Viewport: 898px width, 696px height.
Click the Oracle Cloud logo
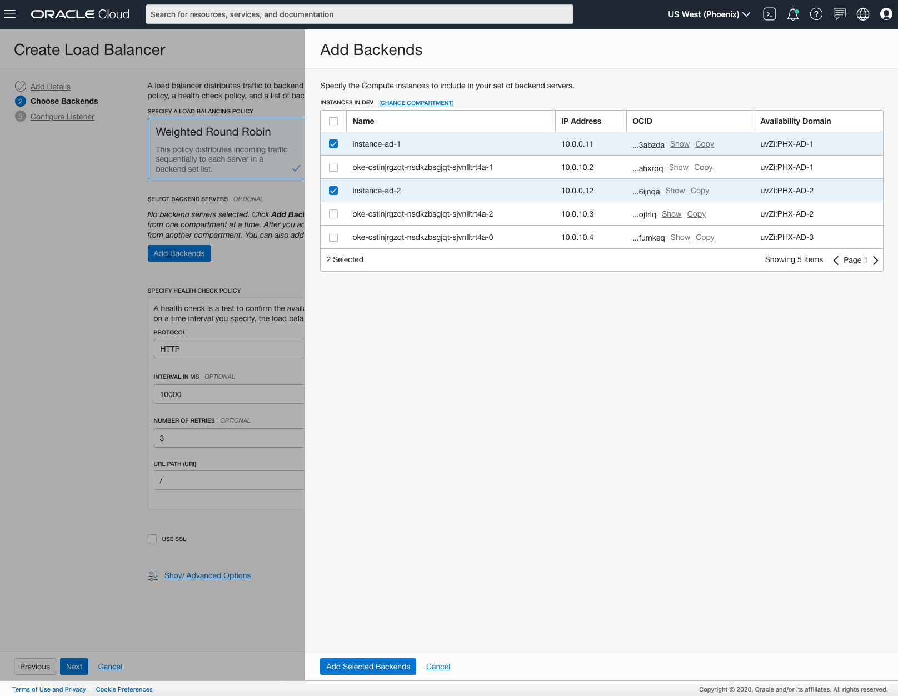[x=80, y=14]
